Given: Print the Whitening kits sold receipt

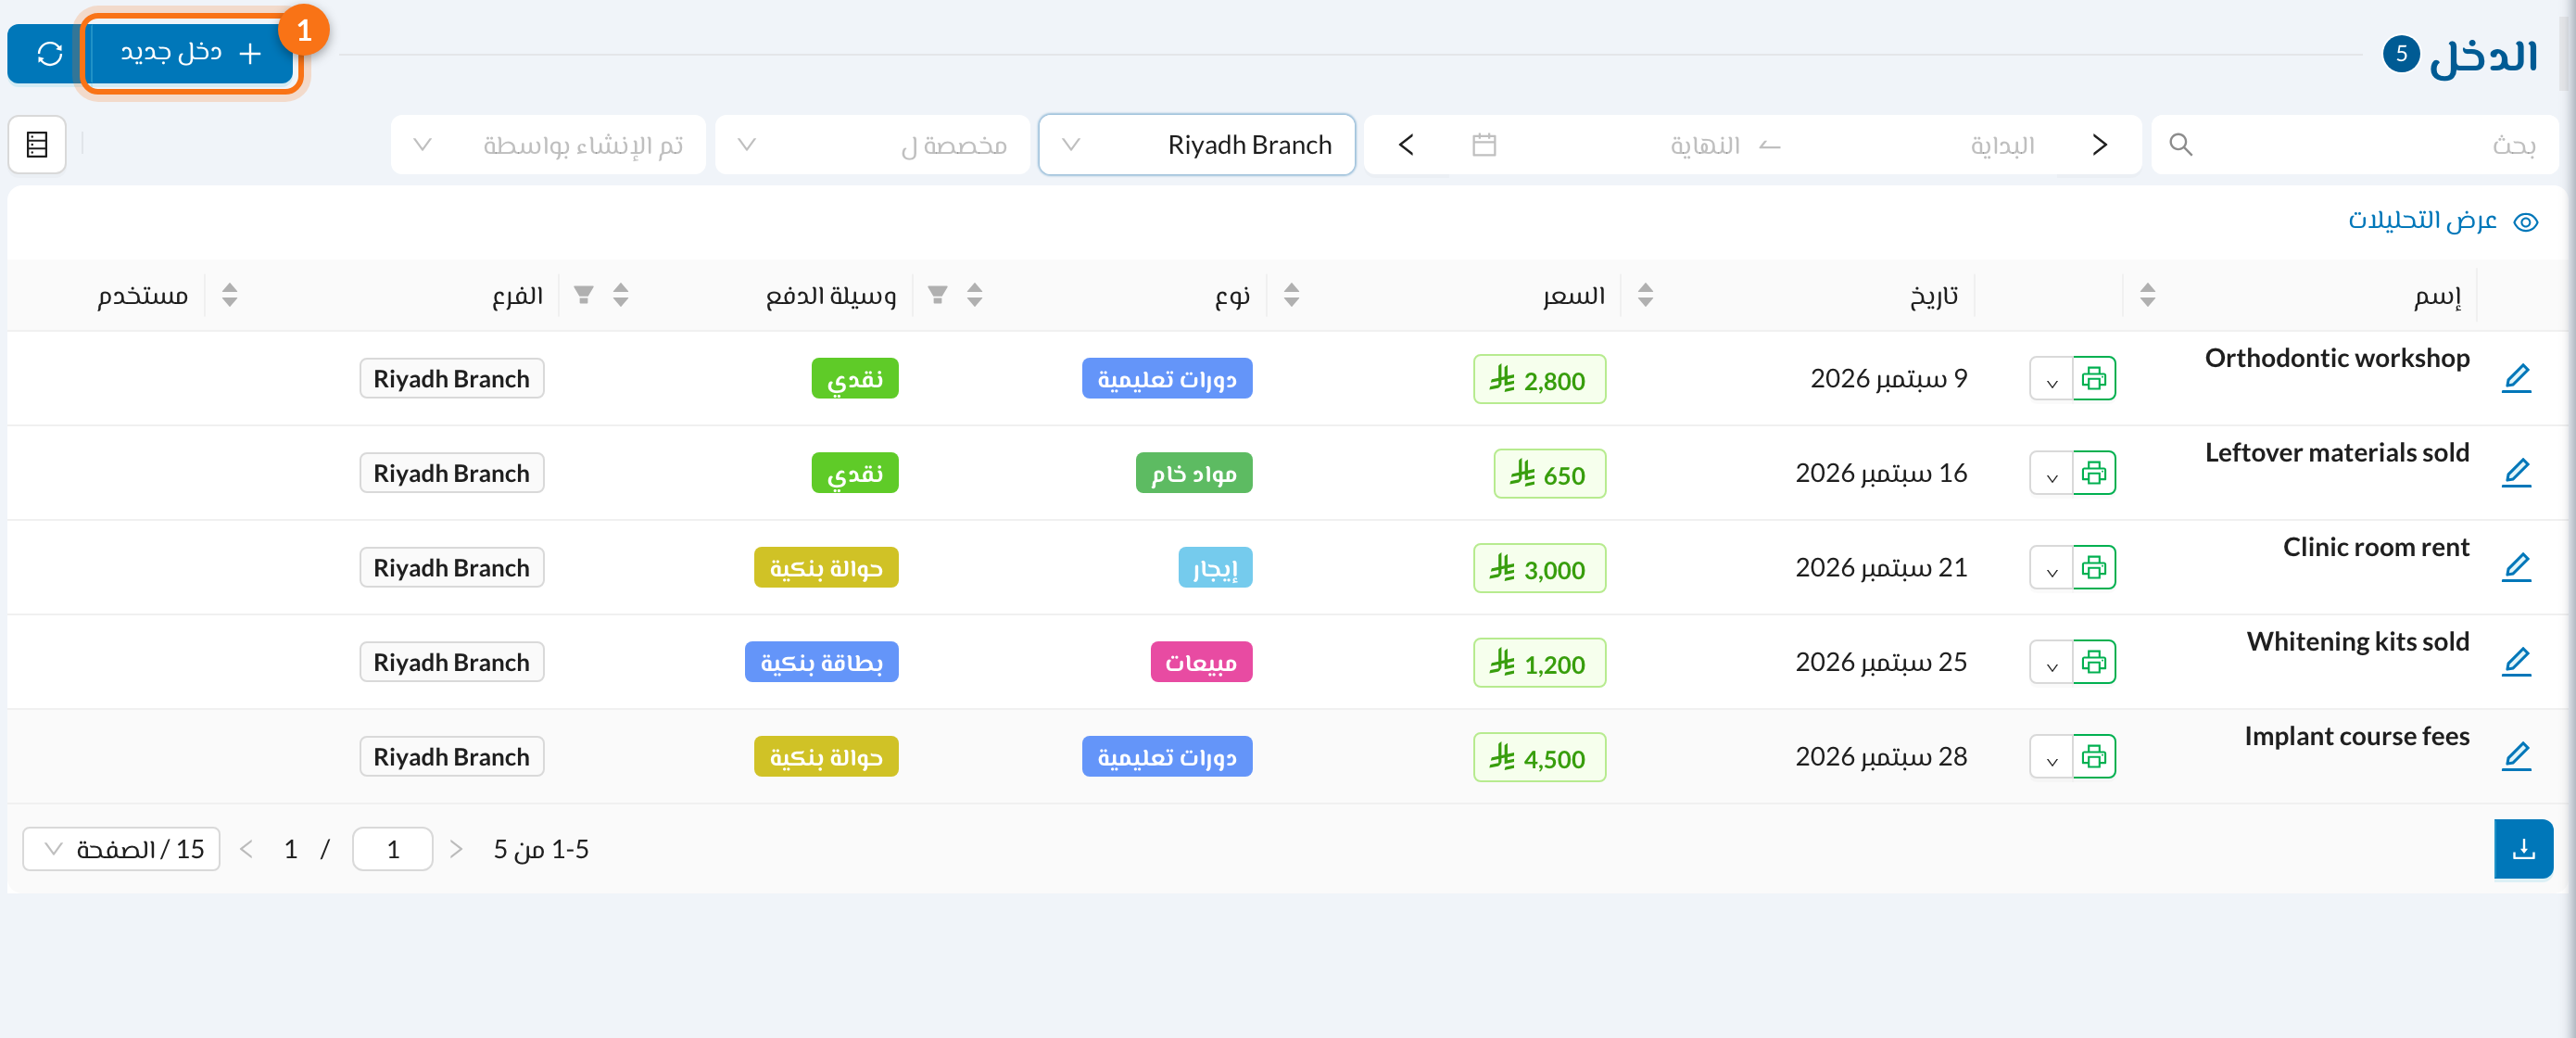Looking at the screenshot, I should click(x=2094, y=661).
